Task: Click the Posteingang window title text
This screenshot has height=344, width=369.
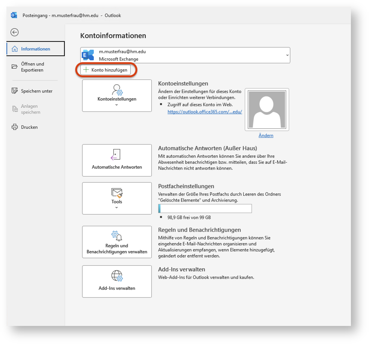Action: tap(72, 15)
